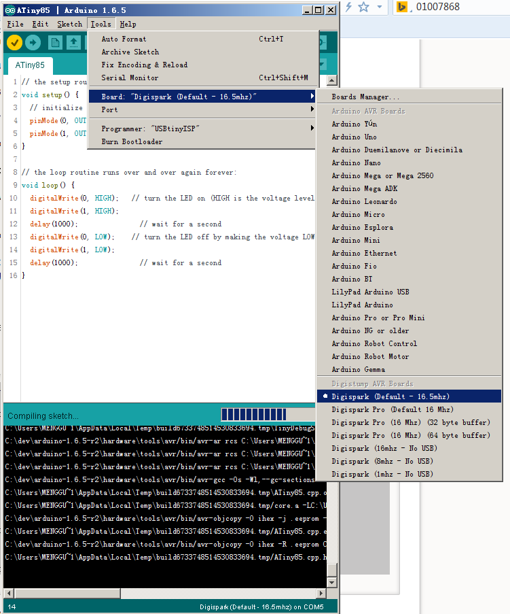Select the Arduino Esplora board
Image resolution: width=510 pixels, height=614 pixels.
coord(409,227)
